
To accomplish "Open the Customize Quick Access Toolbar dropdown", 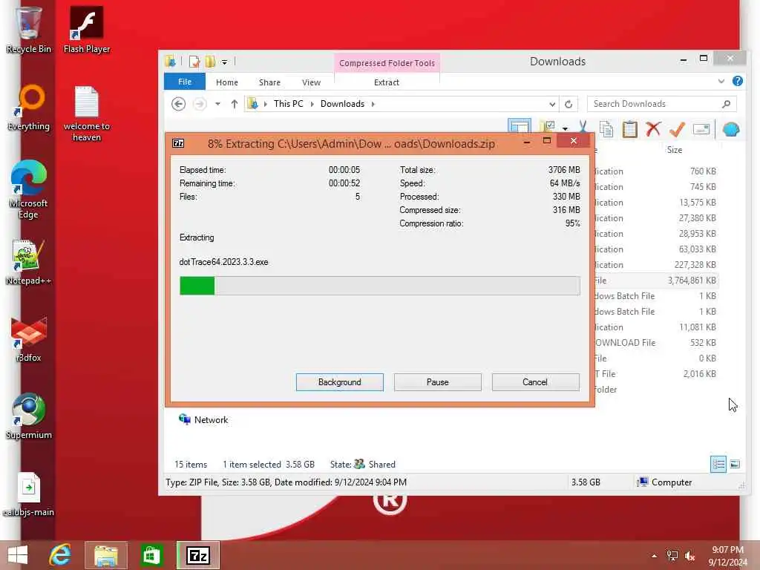I will pos(224,62).
